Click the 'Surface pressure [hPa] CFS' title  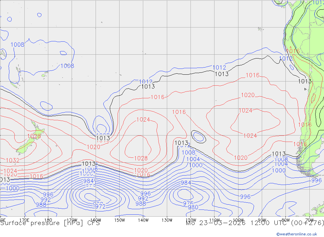click(50, 223)
